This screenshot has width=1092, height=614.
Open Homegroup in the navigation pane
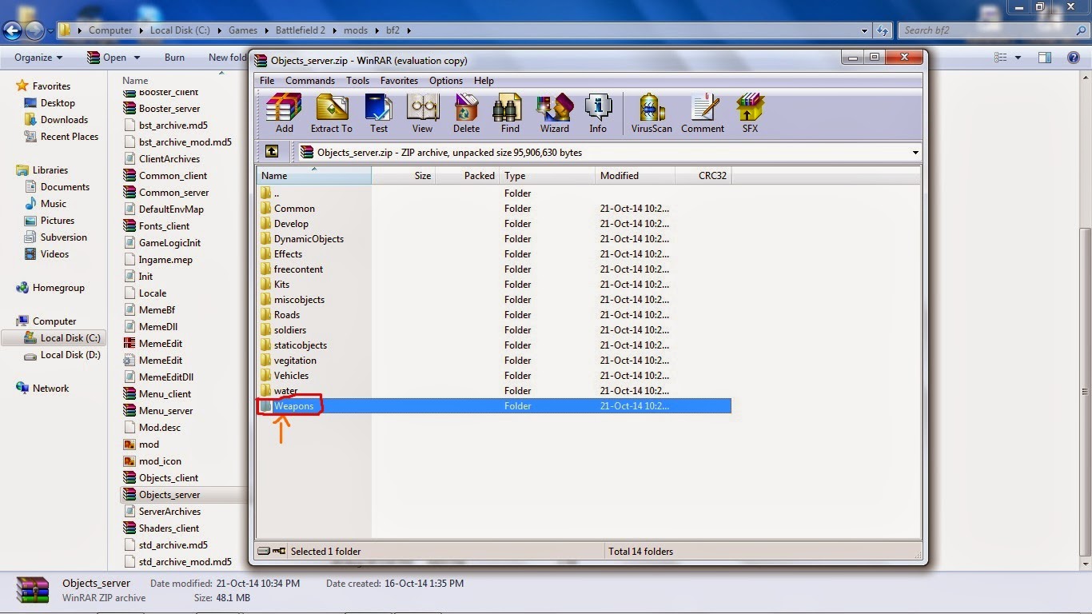click(x=58, y=288)
